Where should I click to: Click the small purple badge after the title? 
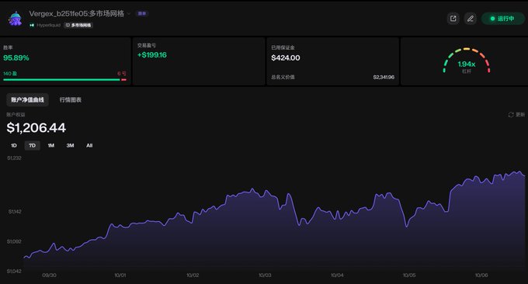142,14
